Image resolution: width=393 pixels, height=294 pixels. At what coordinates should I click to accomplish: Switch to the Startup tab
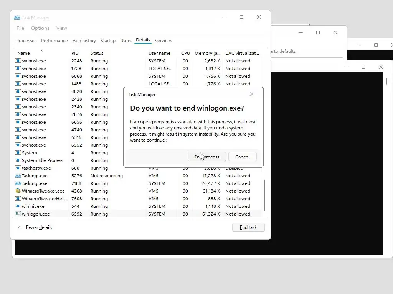108,41
